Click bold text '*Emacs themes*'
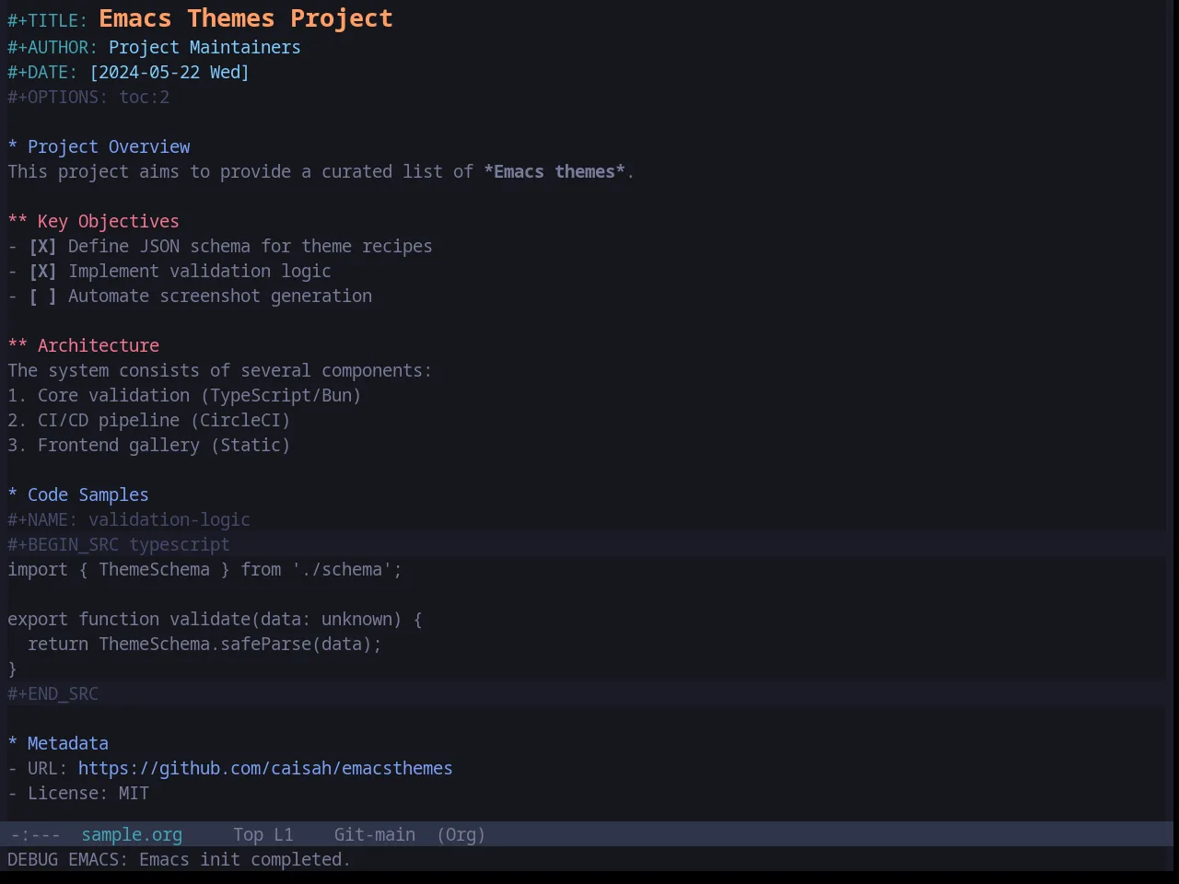 [x=554, y=171]
